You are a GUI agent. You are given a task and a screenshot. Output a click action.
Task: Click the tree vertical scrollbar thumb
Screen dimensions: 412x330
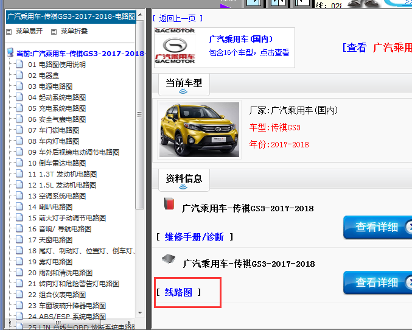[x=140, y=114]
